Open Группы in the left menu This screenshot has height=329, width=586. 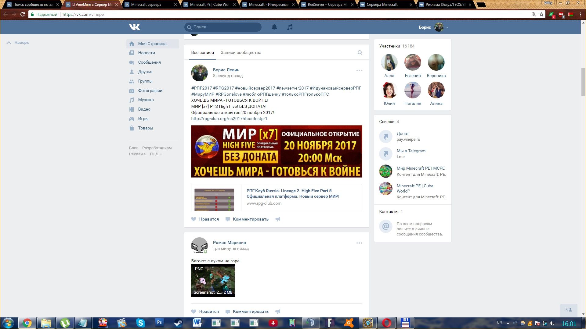(x=145, y=81)
